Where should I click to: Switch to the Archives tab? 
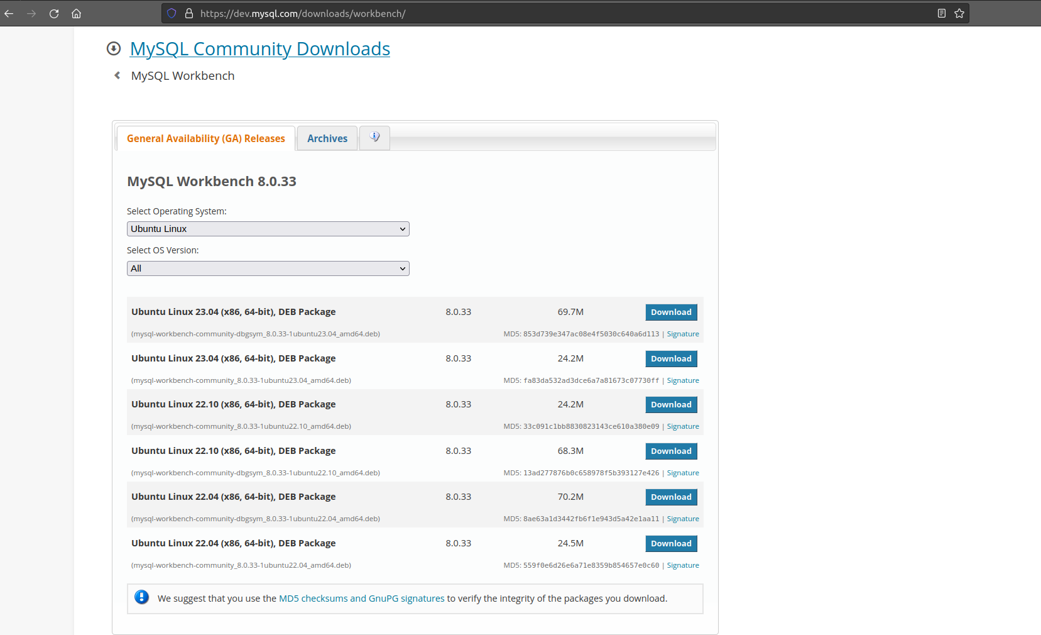coord(327,138)
